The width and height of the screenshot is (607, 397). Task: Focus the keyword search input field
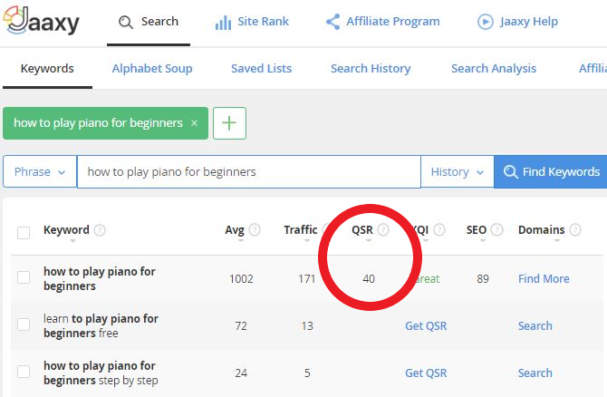[249, 171]
